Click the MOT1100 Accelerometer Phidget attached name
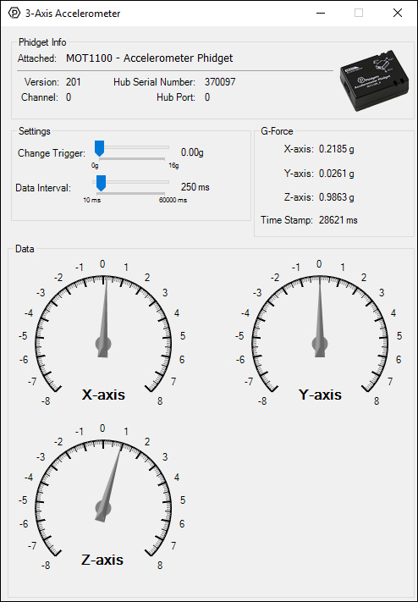The width and height of the screenshot is (418, 602). pyautogui.click(x=150, y=58)
